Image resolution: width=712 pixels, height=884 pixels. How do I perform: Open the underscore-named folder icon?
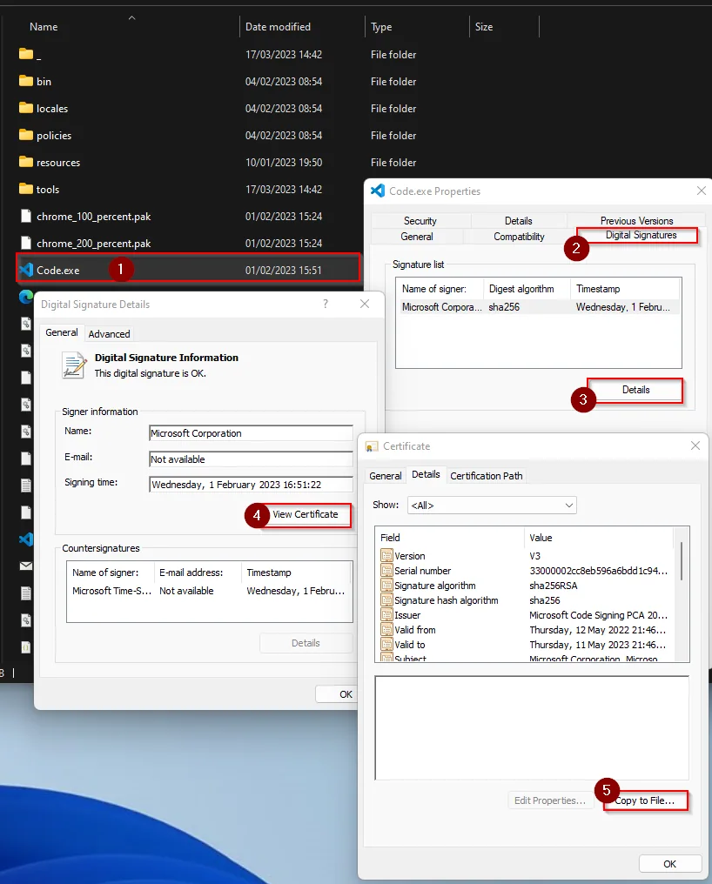coord(26,54)
